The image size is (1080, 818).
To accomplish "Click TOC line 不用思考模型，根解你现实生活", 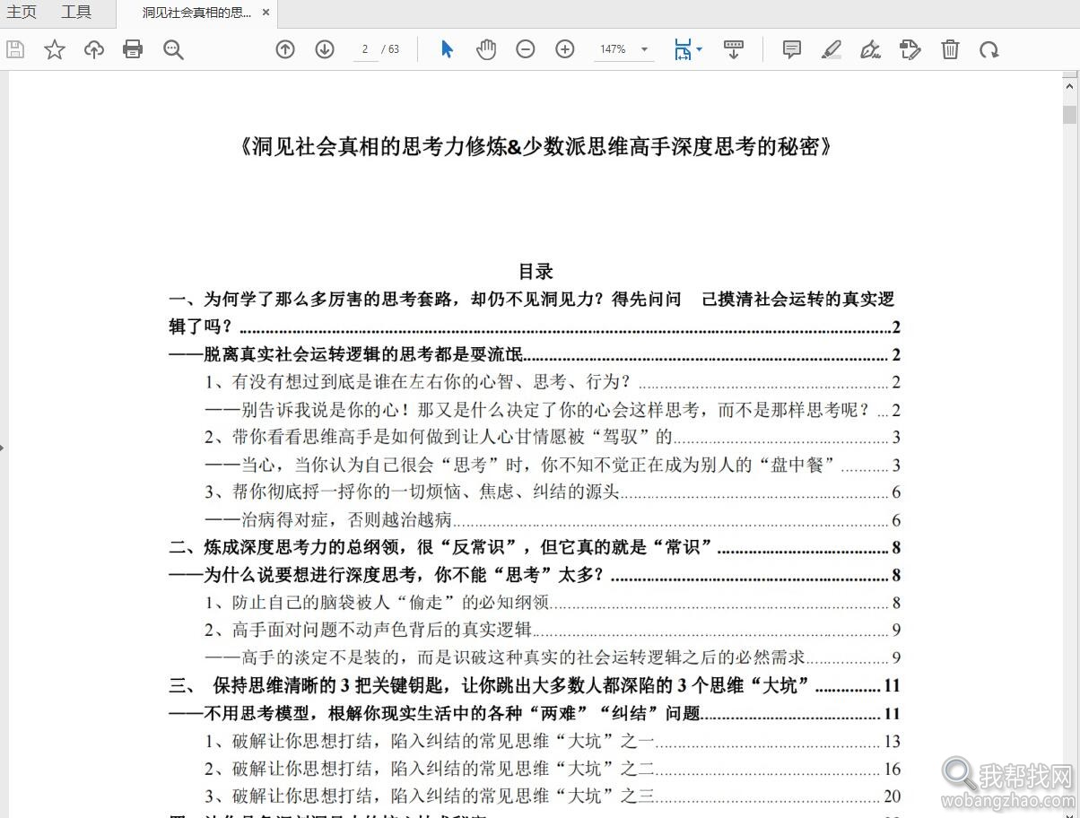I will 535,714.
